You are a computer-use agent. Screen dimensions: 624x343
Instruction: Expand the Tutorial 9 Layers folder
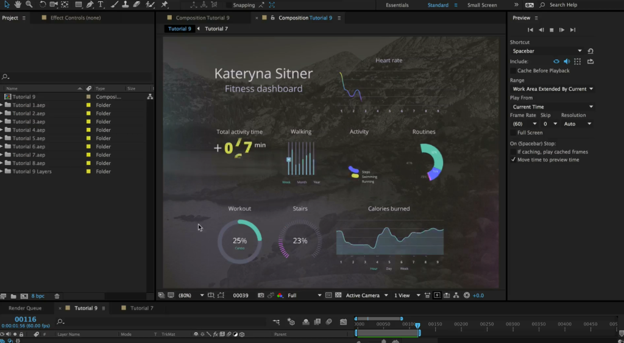click(x=2, y=172)
